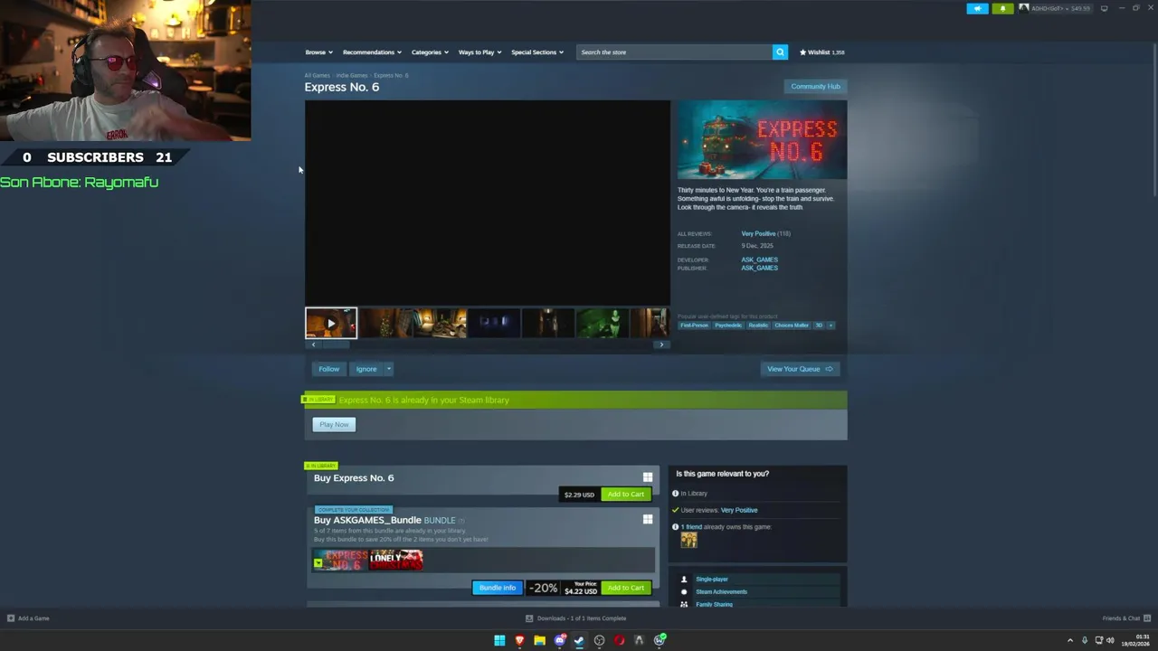Show hidden system tray icons

click(1070, 640)
